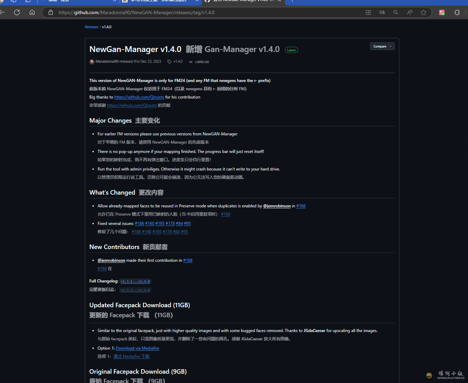The width and height of the screenshot is (468, 383).
Task: Click the github.com URL address field
Action: (136, 12)
